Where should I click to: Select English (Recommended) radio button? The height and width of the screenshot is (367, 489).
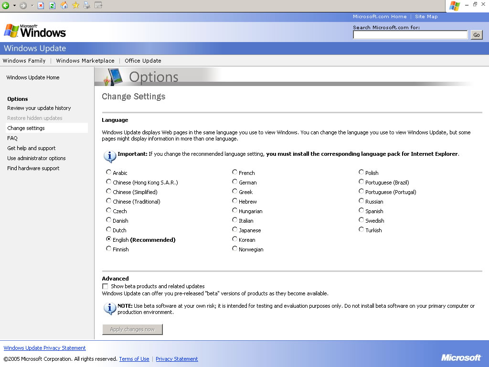pyautogui.click(x=108, y=239)
